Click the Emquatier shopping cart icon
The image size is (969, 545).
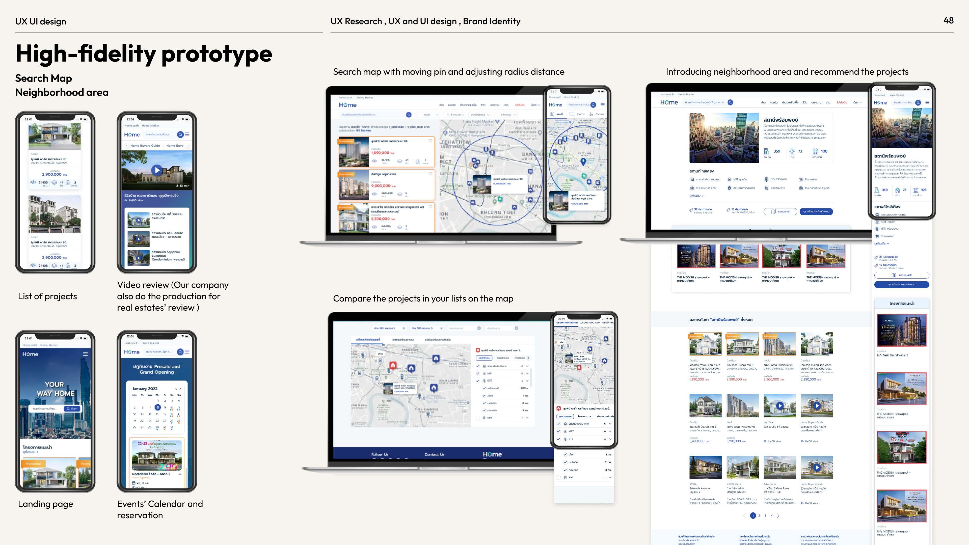tap(801, 179)
